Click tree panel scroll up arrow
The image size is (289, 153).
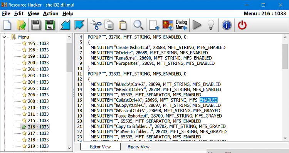point(69,37)
